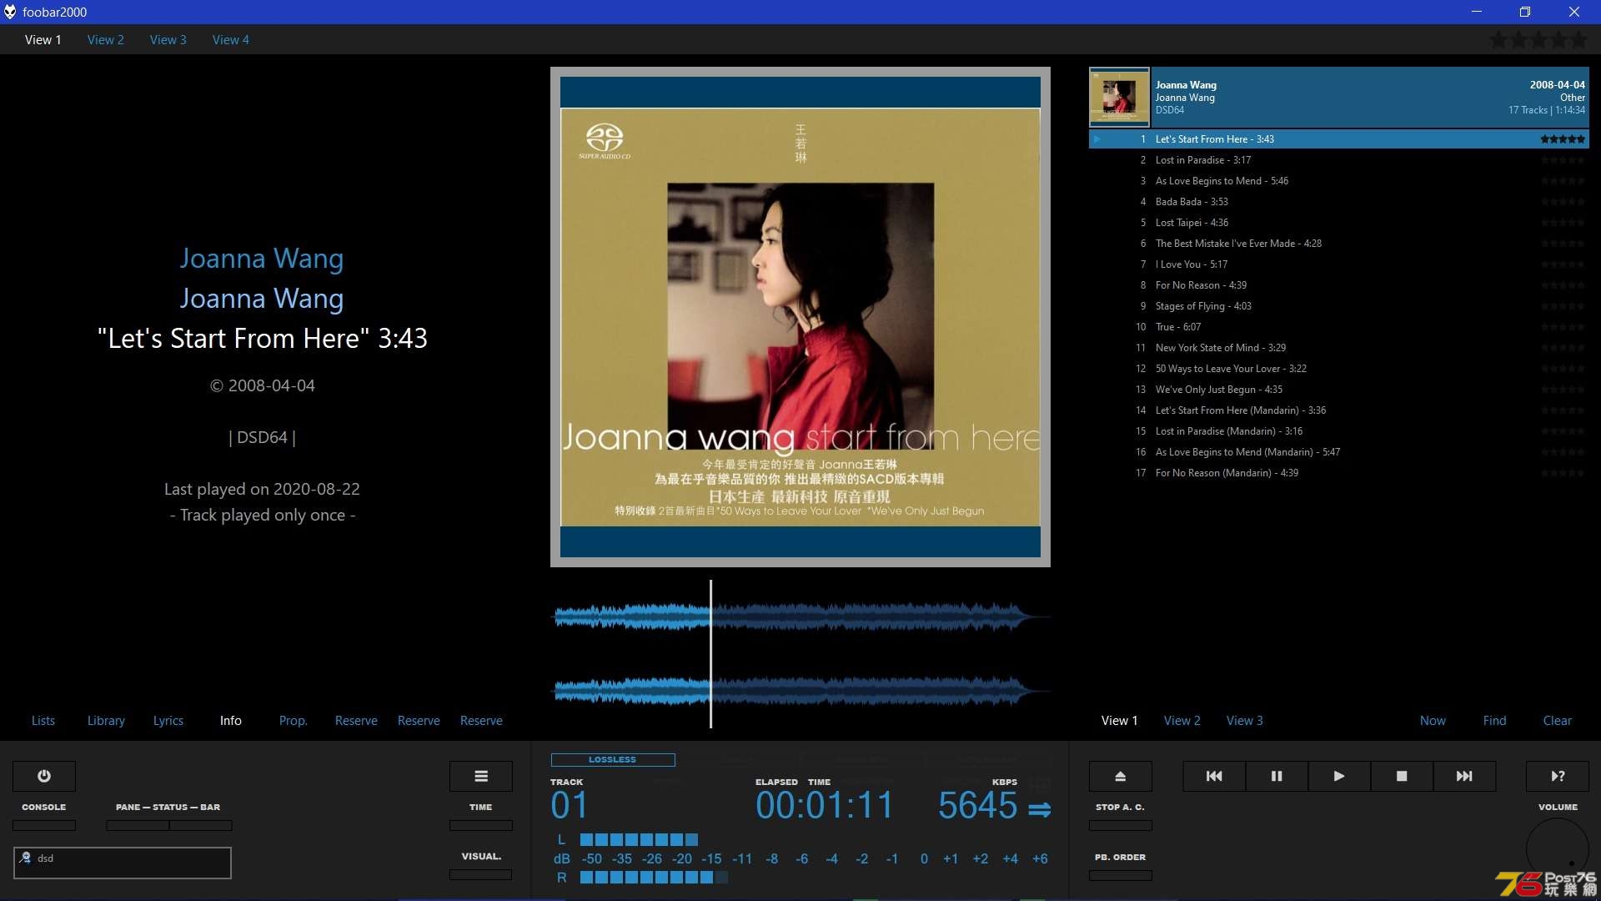Pause playback
Screen dimensions: 1601x901
[x=1277, y=776]
